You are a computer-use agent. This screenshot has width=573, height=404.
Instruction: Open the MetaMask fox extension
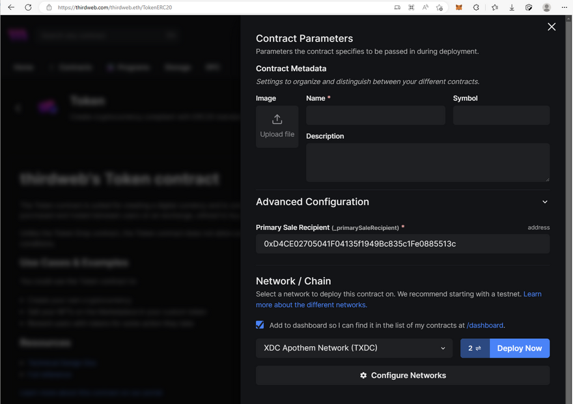(x=459, y=7)
